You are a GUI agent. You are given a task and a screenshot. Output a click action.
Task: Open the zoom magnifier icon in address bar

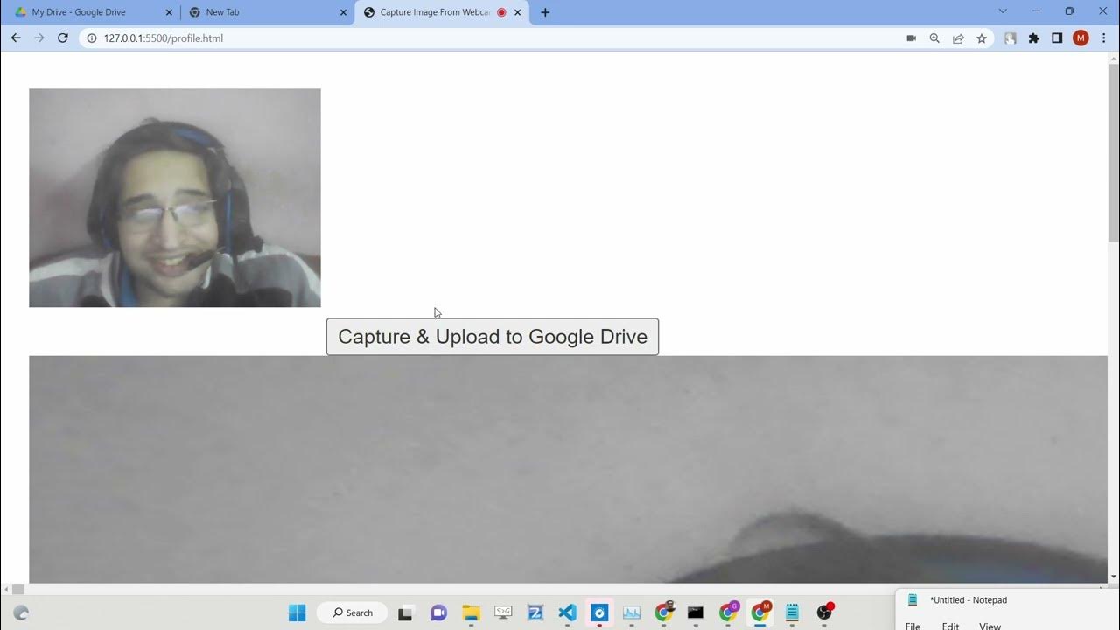pos(934,38)
